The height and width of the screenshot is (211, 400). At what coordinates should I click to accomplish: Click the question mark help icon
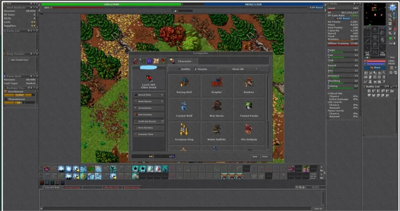[x=384, y=82]
